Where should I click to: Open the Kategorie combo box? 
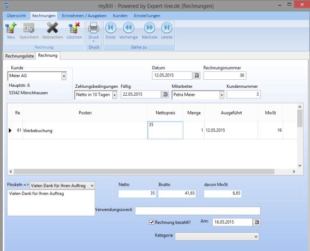pos(217,237)
